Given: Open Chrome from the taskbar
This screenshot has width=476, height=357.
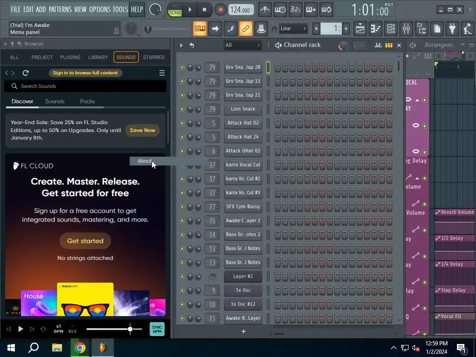Looking at the screenshot, I should coord(80,348).
